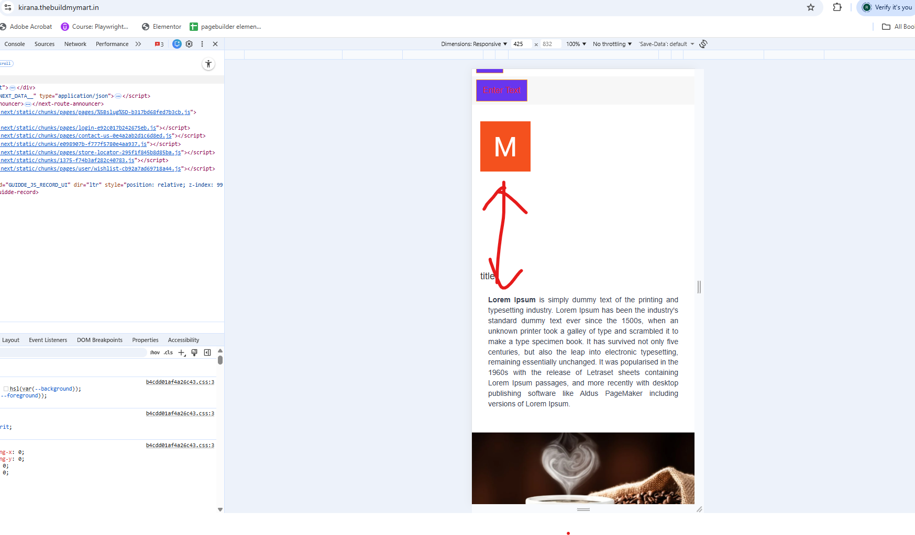Click the viewport width field showing 425
This screenshot has height=535, width=915.
pos(522,44)
